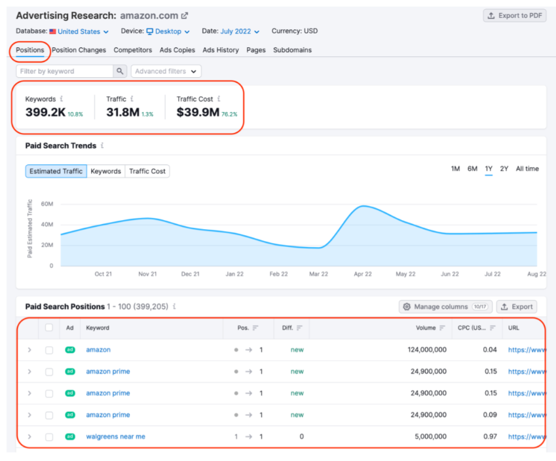Sort by CPC using its sort icon
The width and height of the screenshot is (556, 461).
coord(492,327)
